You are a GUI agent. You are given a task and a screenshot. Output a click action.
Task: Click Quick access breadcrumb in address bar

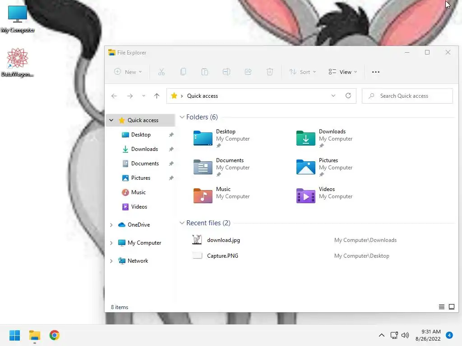[203, 96]
